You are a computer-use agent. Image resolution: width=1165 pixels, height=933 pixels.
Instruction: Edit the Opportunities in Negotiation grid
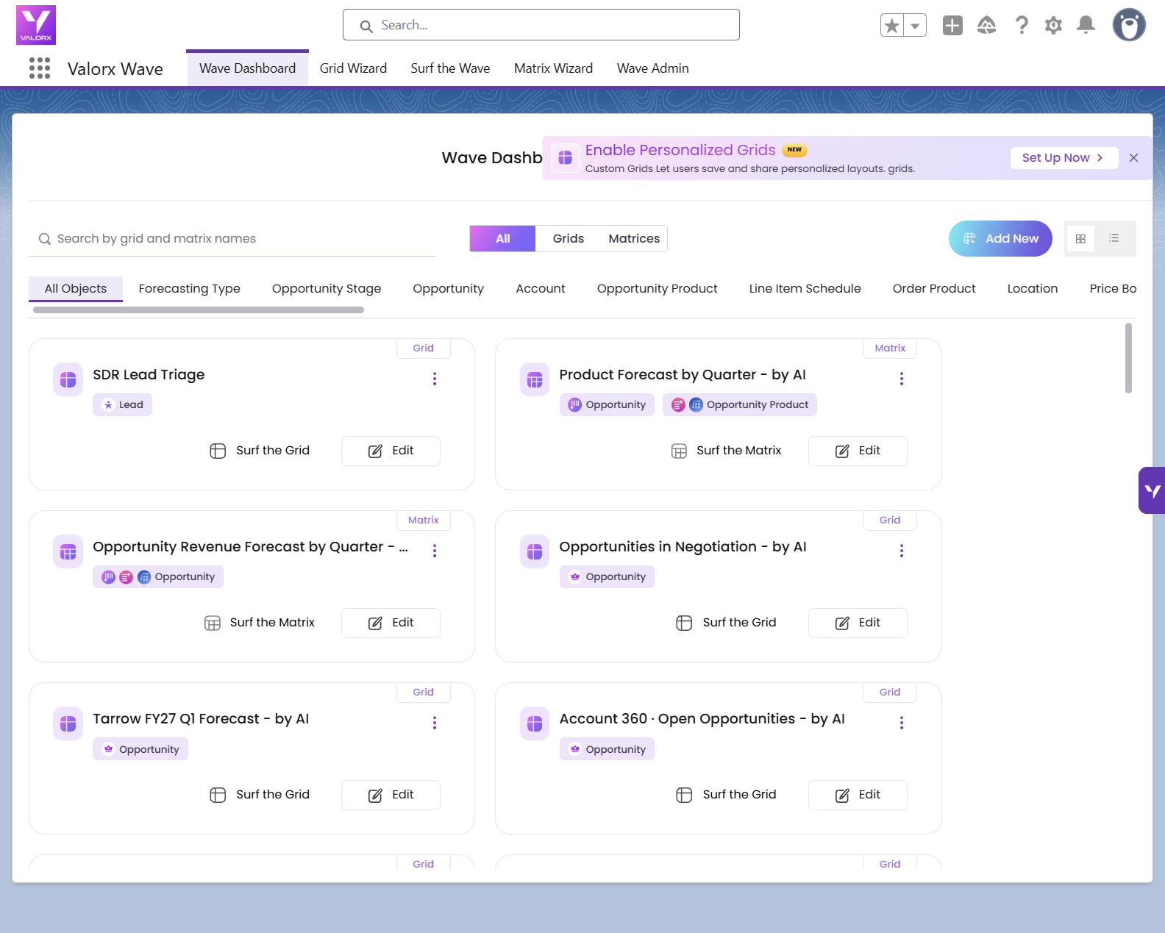858,623
